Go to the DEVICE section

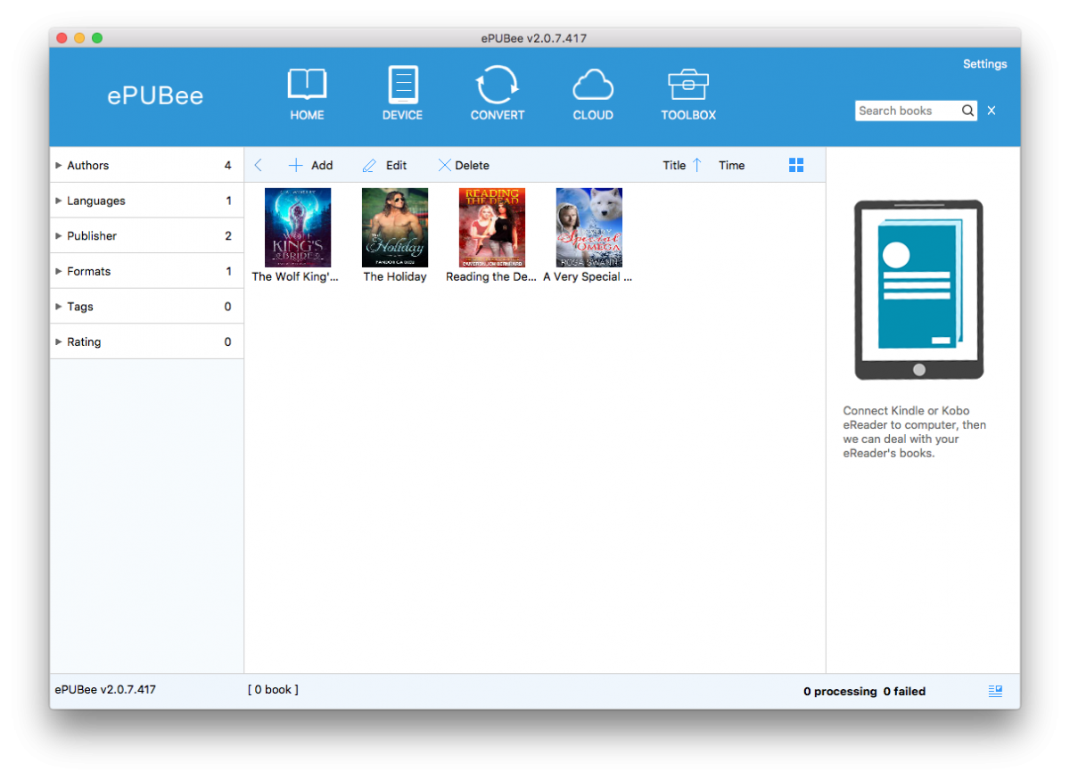402,86
